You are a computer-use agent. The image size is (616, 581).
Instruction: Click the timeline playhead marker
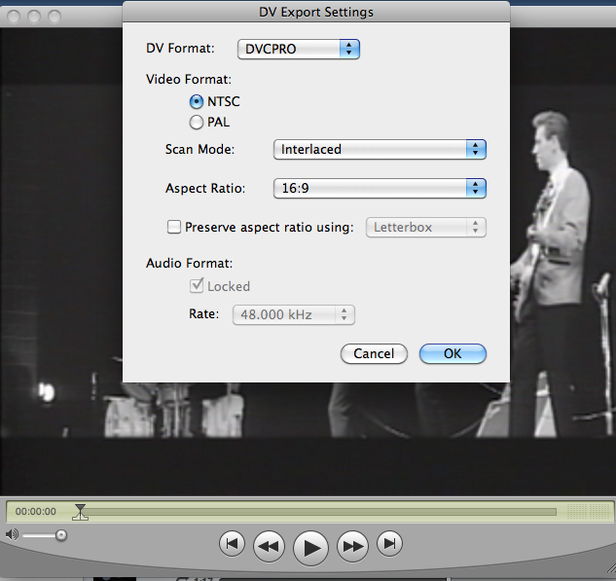(80, 512)
